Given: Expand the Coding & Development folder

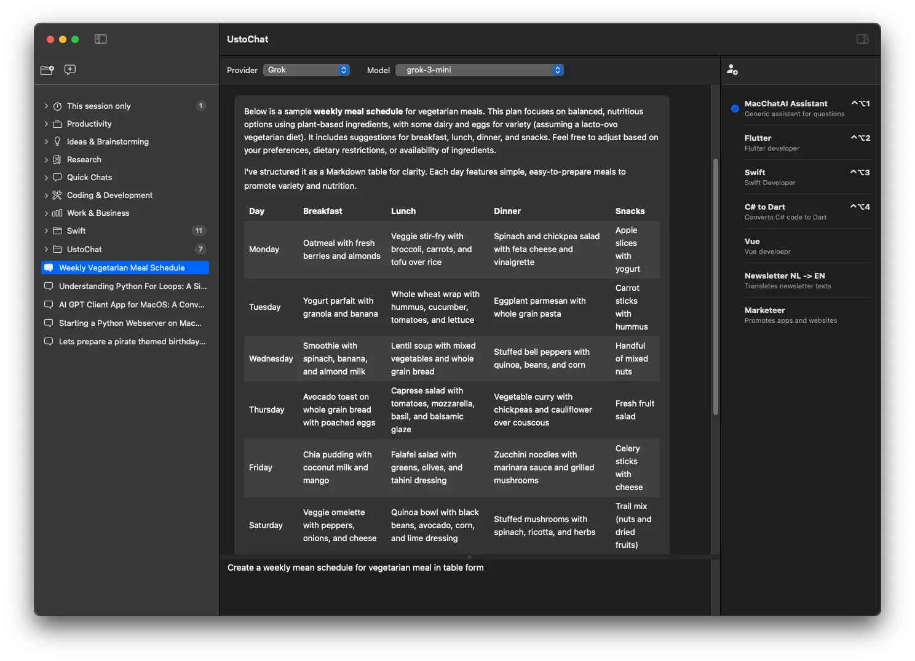Looking at the screenshot, I should point(46,196).
